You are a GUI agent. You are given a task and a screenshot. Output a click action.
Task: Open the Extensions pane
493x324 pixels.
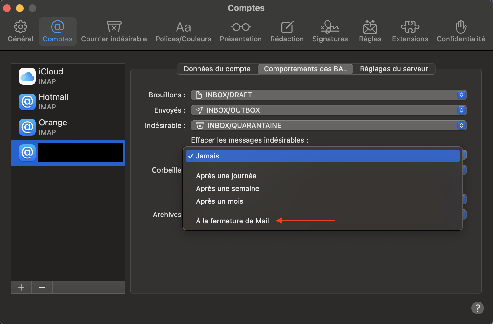coord(410,32)
